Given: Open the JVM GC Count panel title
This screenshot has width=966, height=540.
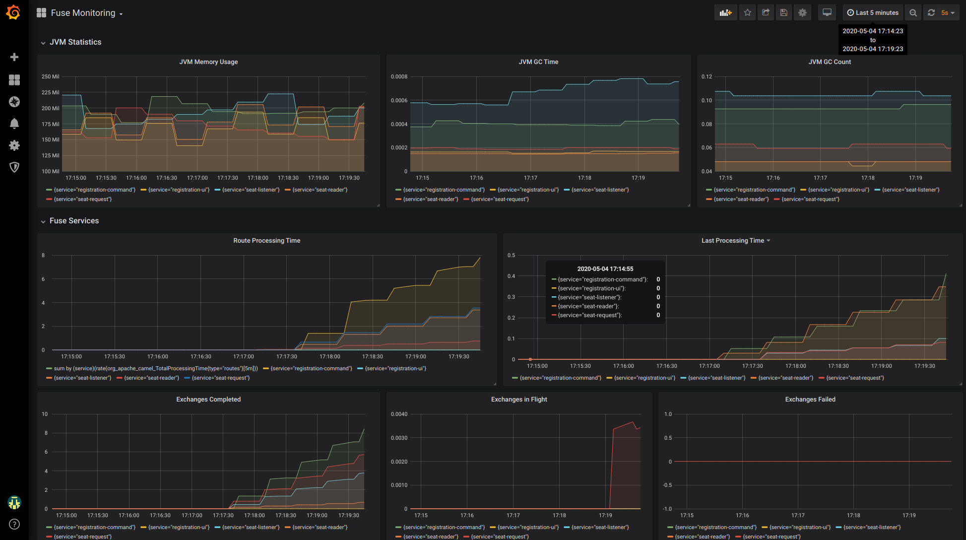Looking at the screenshot, I should click(830, 62).
